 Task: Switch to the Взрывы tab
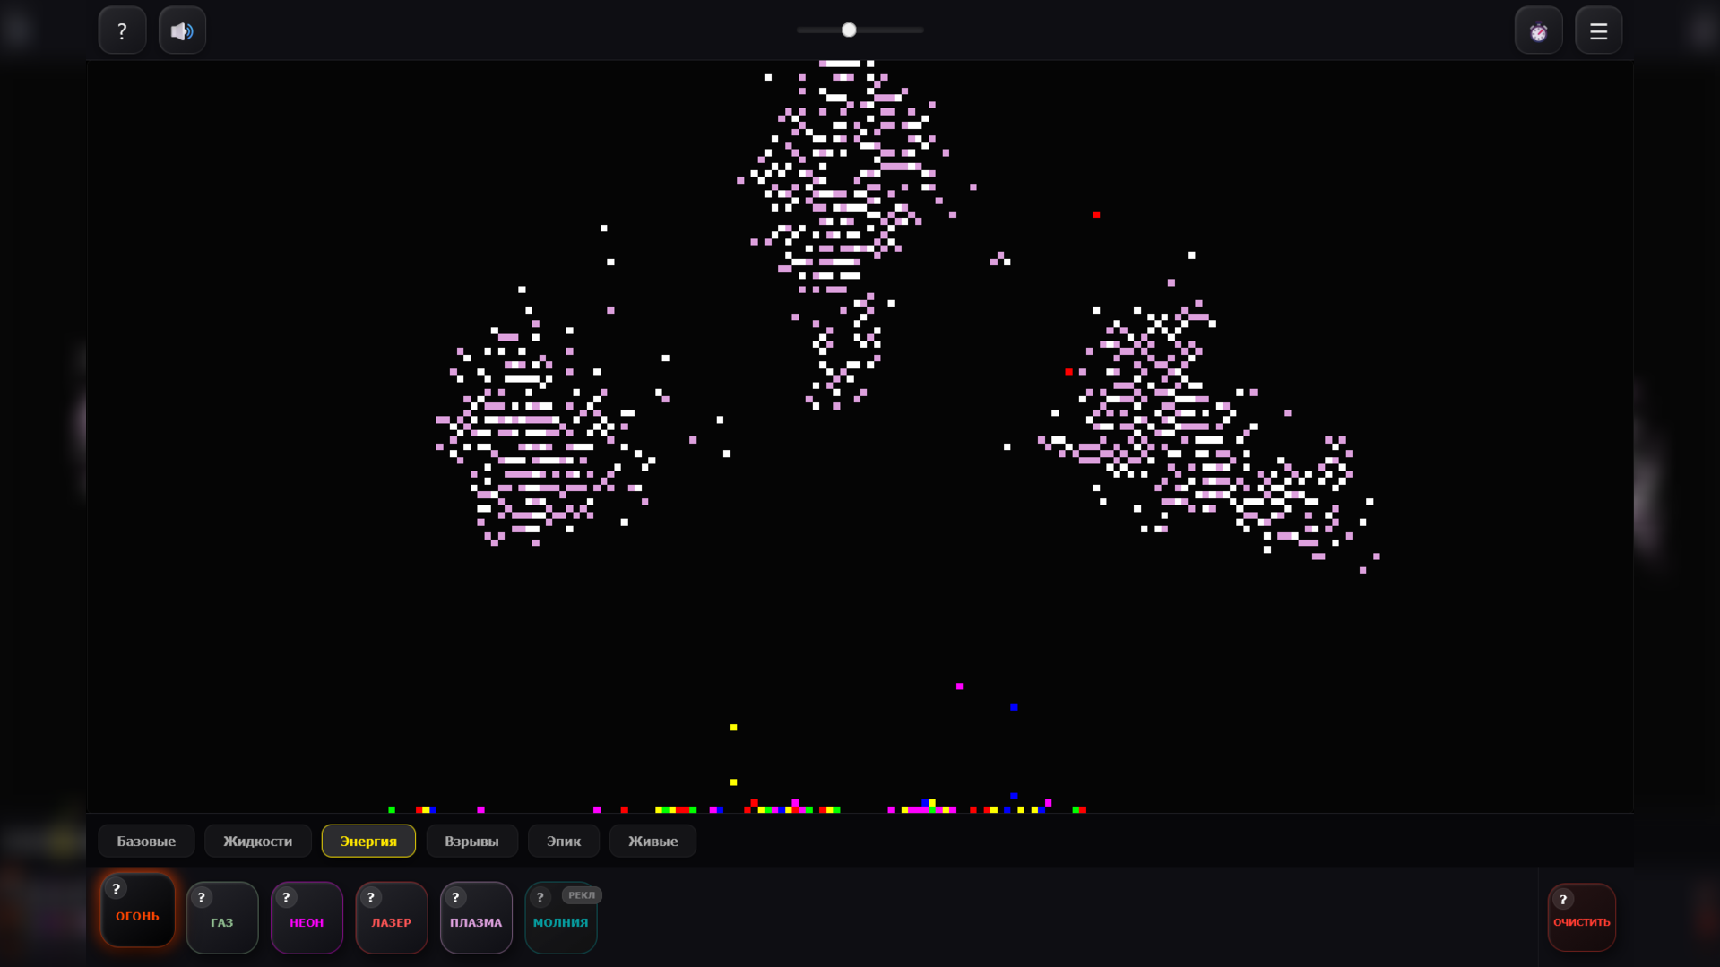click(471, 841)
